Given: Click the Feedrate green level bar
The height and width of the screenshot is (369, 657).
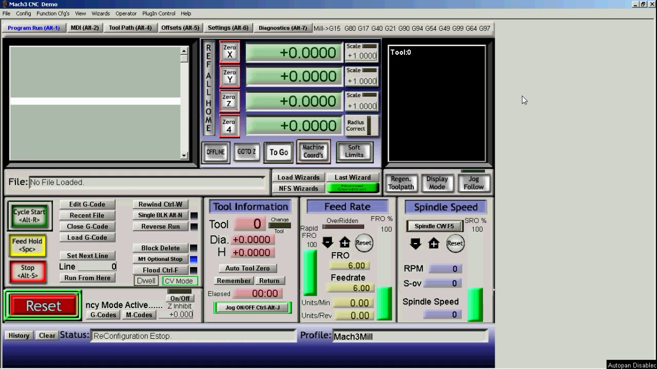Looking at the screenshot, I should coord(384,303).
